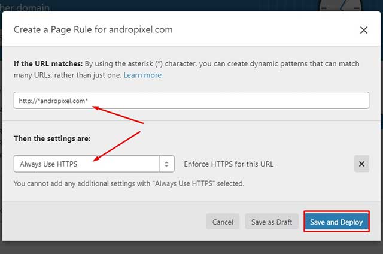Screen dimensions: 383x254
Task: Open the Always Use HTTPS settings dropdown
Action: click(x=94, y=164)
